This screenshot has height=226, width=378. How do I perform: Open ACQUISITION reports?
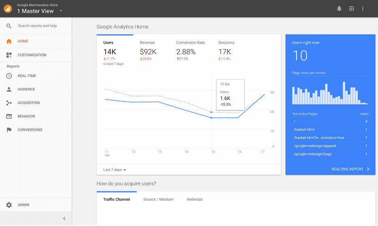coord(29,103)
